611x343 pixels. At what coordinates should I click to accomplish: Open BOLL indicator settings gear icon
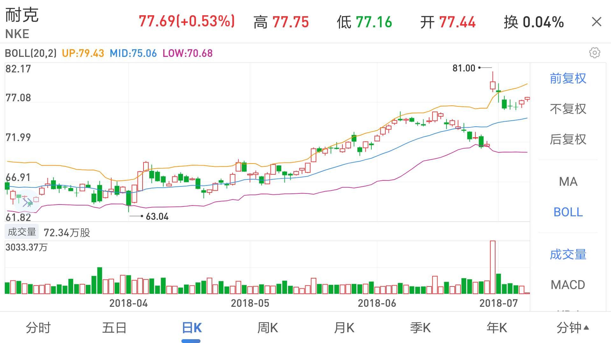tap(594, 53)
